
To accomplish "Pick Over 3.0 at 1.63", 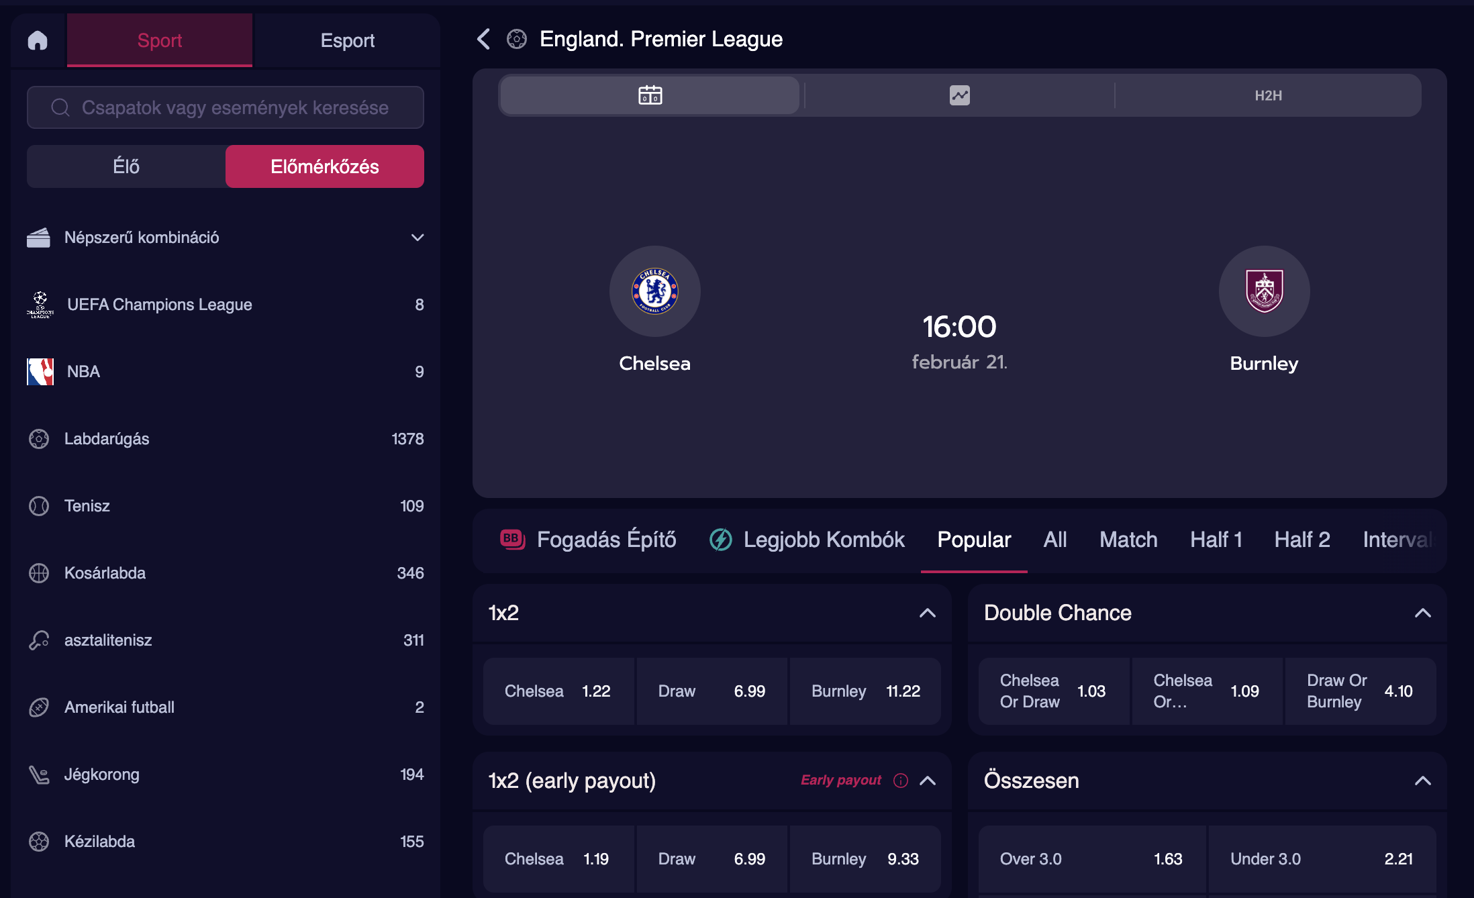I will (1092, 859).
